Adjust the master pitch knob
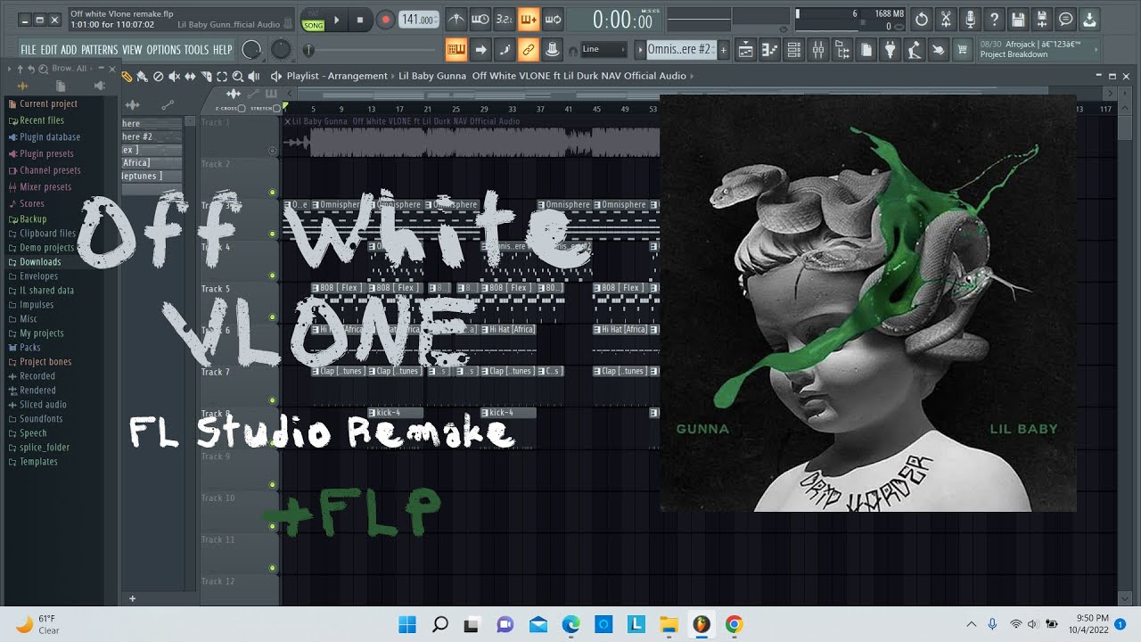 pyautogui.click(x=281, y=50)
